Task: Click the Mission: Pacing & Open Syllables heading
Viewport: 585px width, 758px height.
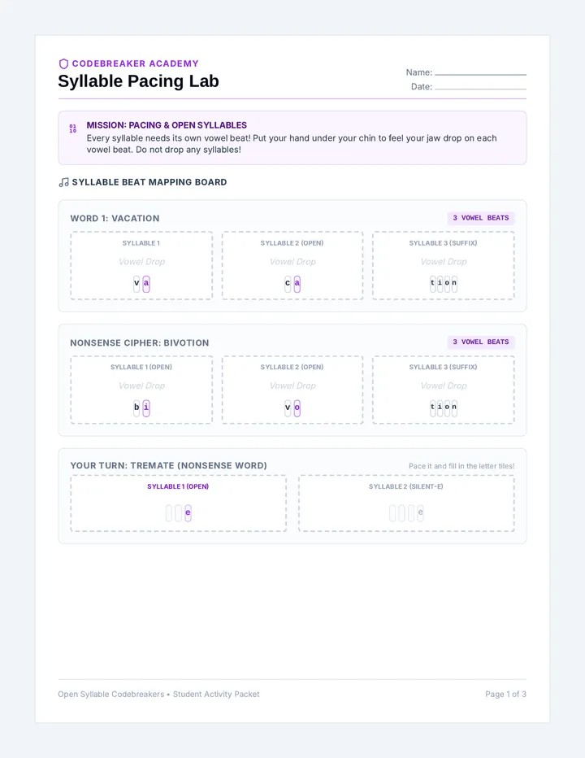Action: pos(167,125)
